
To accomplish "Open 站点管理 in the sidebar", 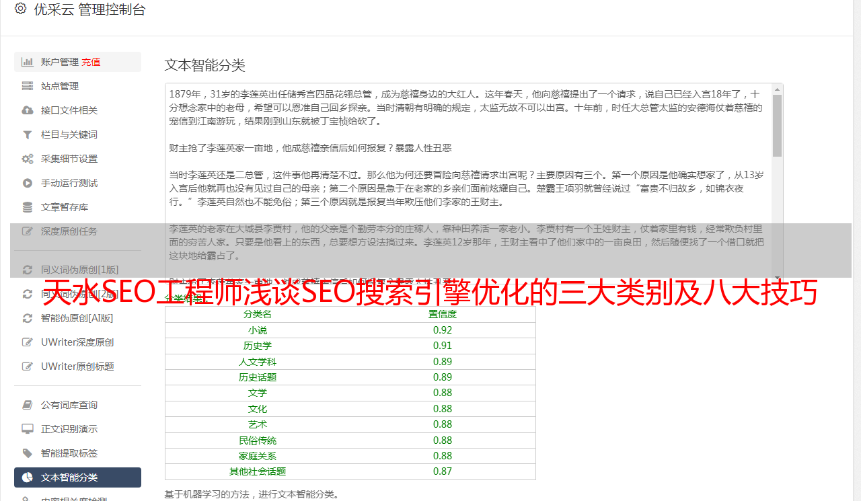I will tap(77, 86).
